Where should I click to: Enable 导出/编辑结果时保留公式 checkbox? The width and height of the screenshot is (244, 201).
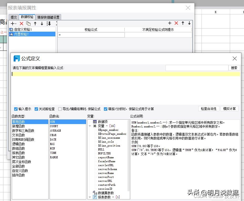click(x=60, y=109)
